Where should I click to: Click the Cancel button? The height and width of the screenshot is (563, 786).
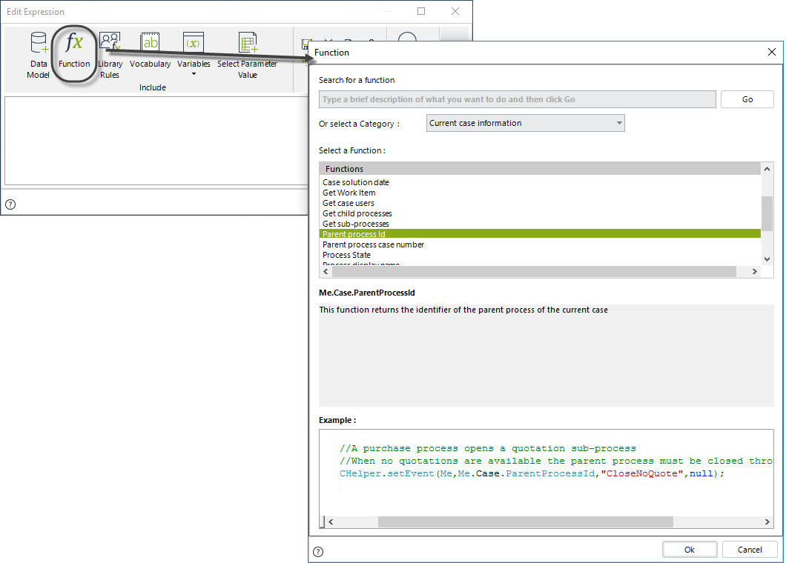click(750, 550)
